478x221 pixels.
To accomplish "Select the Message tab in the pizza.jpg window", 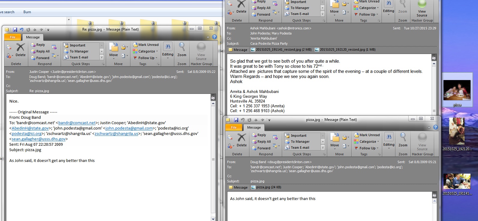I will [x=254, y=127].
